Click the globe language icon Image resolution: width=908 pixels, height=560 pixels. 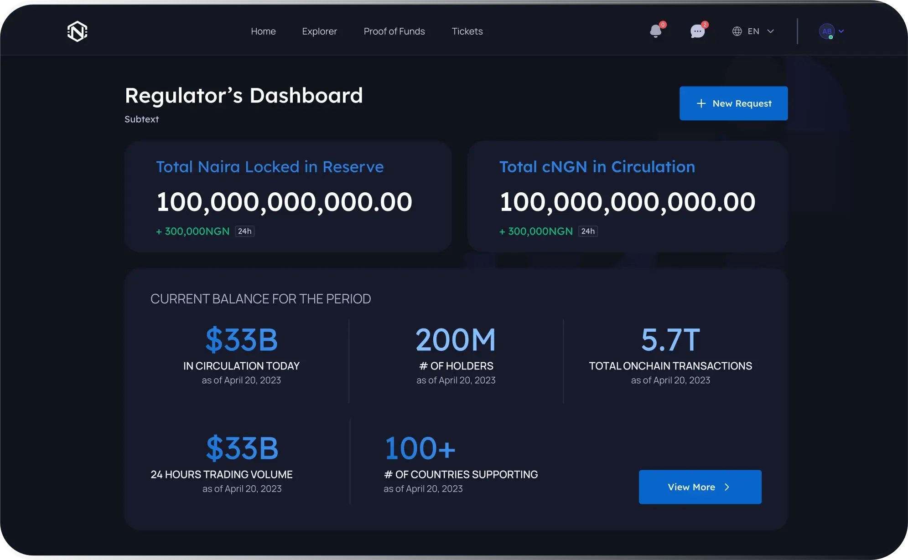pos(737,31)
